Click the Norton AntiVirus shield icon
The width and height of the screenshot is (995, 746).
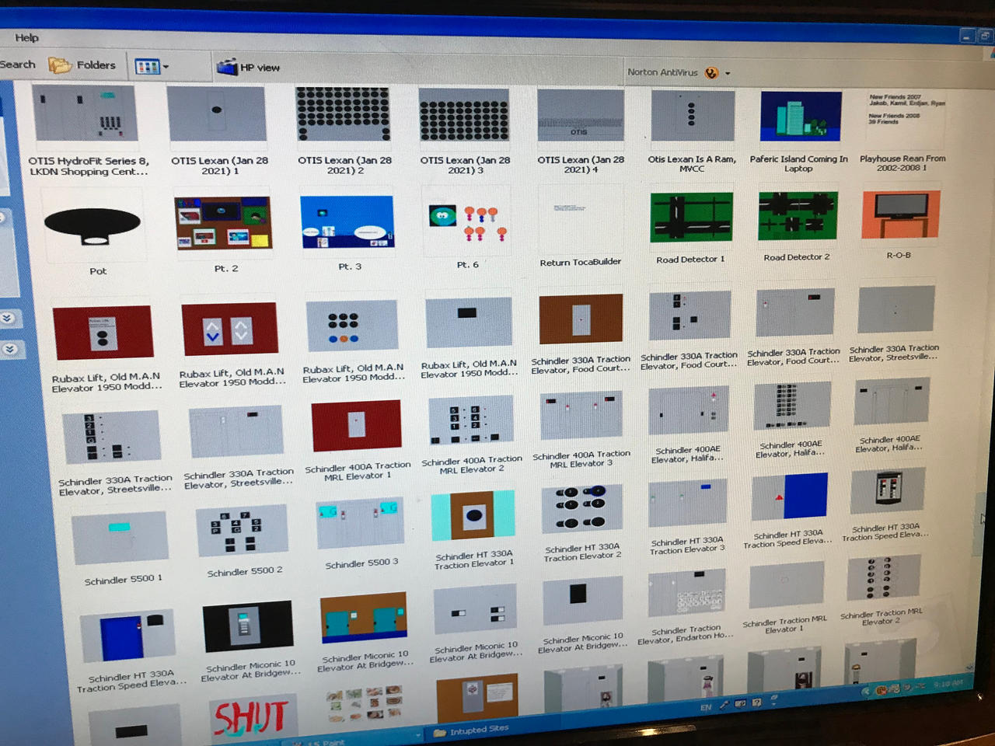tap(711, 71)
